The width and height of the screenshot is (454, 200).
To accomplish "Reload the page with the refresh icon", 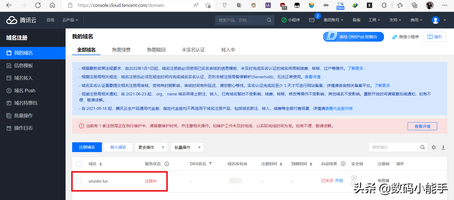I will [38, 5].
